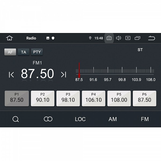Seek to previous station
The image size is (161, 161).
(11, 75)
